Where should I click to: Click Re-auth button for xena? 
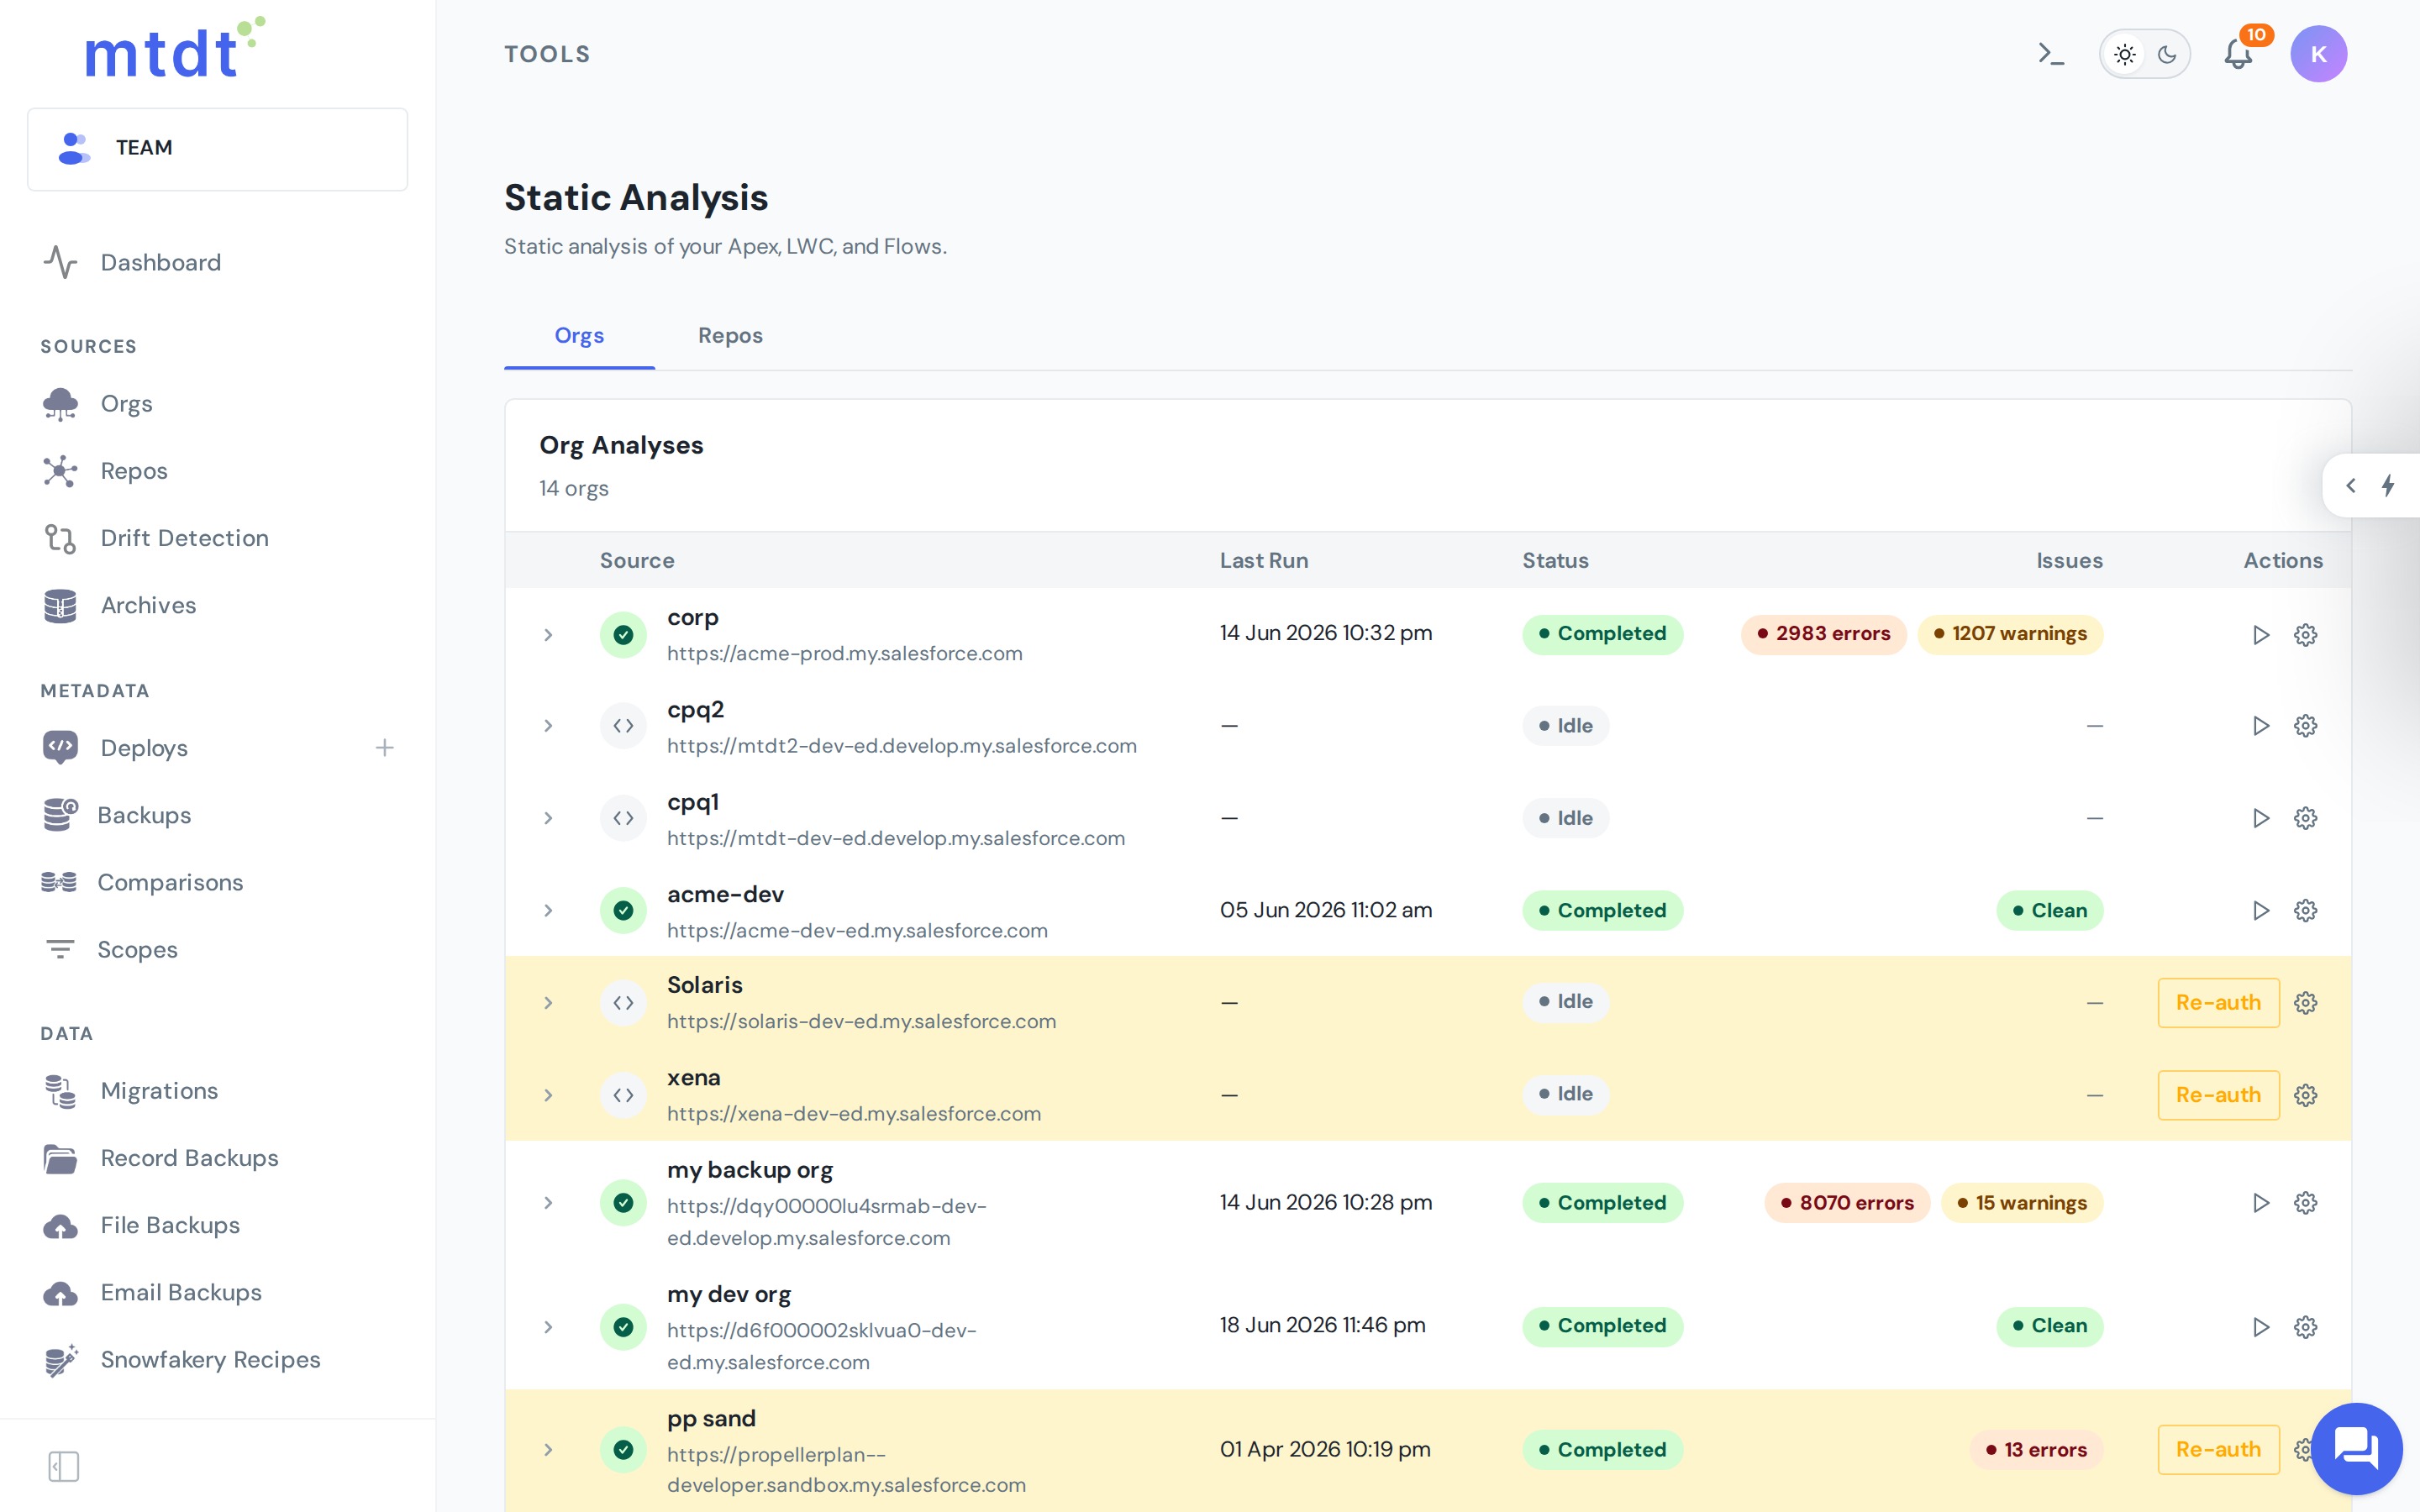coord(2218,1095)
